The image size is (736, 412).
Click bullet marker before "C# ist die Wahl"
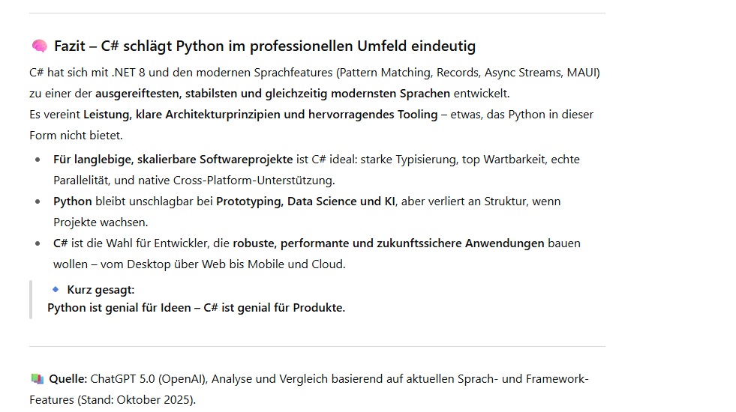(38, 243)
